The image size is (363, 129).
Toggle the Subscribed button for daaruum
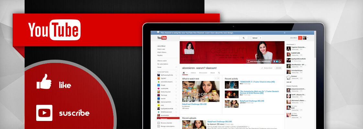[267, 68]
